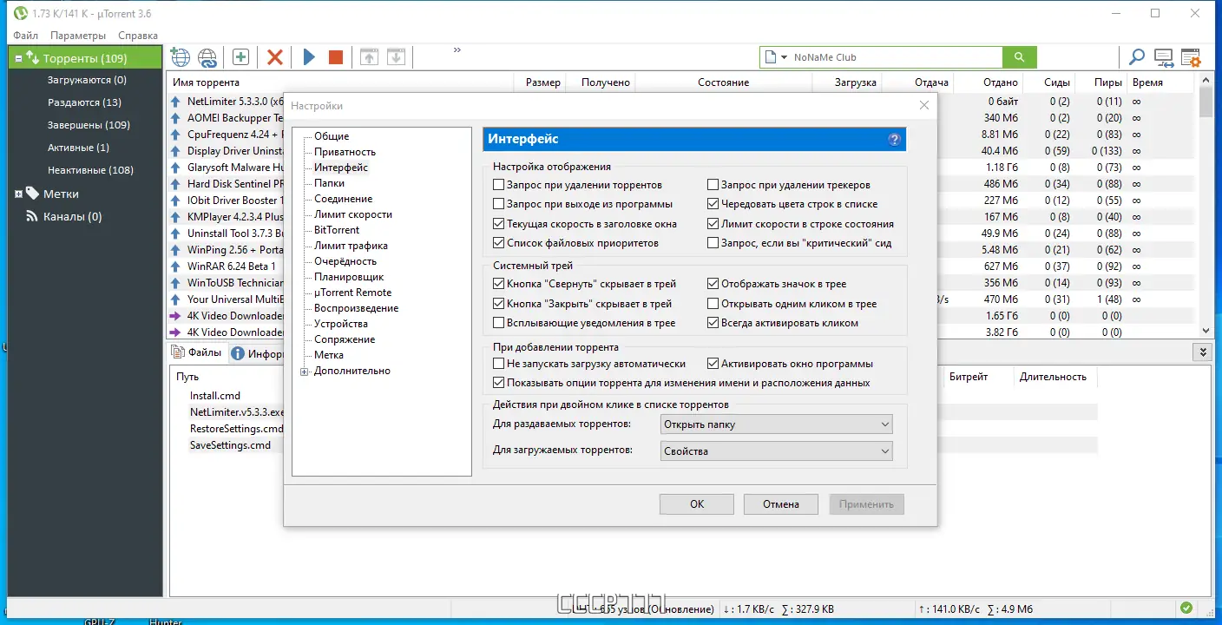Click the torrent list vertical scrollbar thumb
1222x625 pixels.
[x=1206, y=102]
